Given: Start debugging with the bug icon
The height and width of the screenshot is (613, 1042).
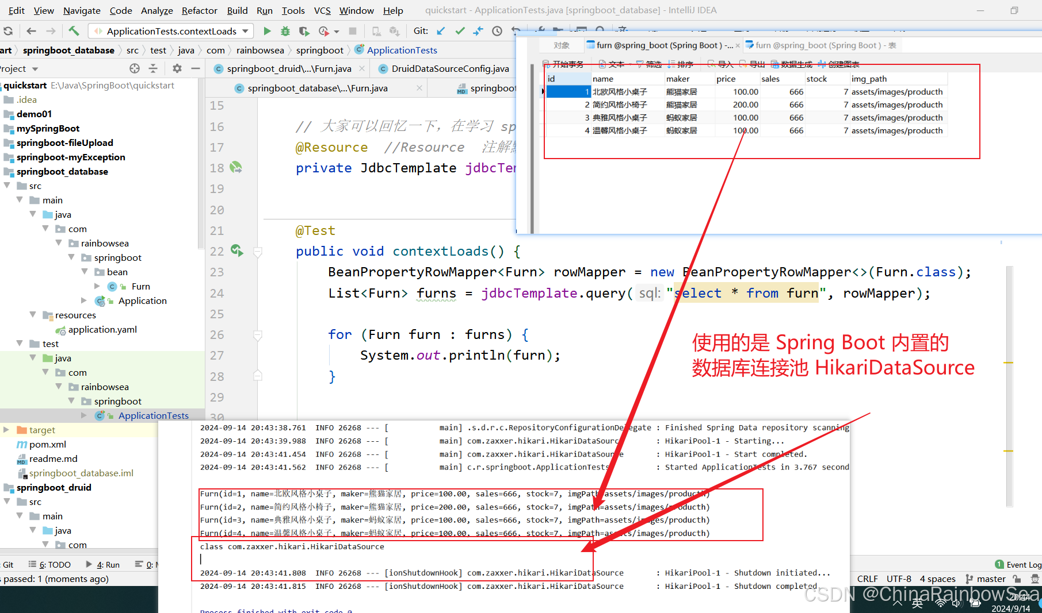Looking at the screenshot, I should [x=285, y=31].
